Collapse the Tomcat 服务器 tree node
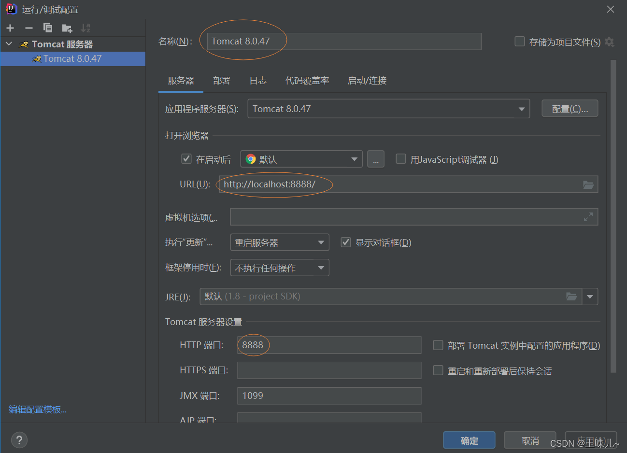627x453 pixels. (9, 44)
